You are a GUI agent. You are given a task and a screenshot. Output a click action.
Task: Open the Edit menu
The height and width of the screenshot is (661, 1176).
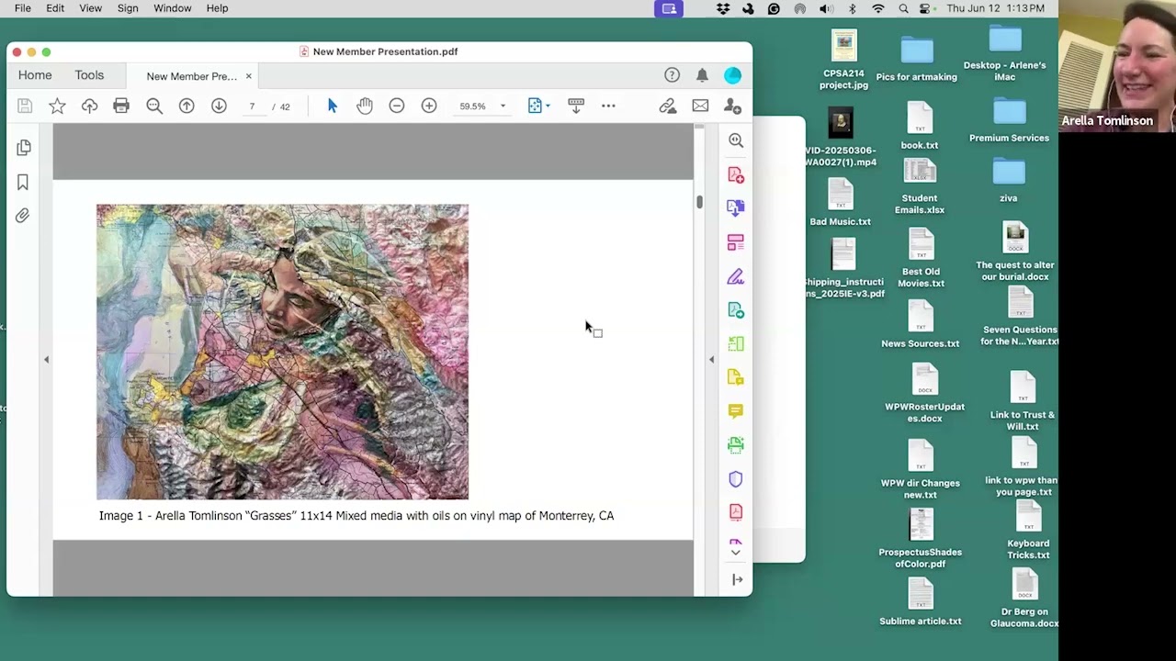tap(55, 8)
